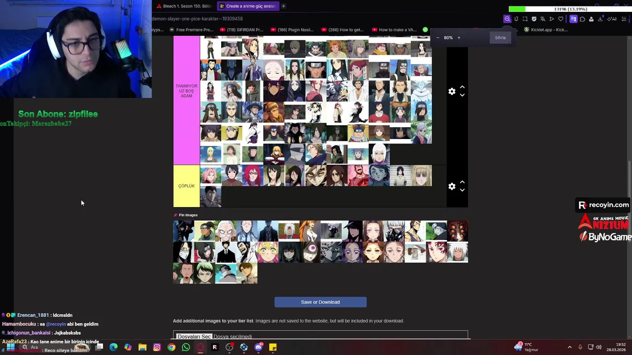Open the downloads icon in toolbar
The width and height of the screenshot is (632, 355).
coord(600,19)
